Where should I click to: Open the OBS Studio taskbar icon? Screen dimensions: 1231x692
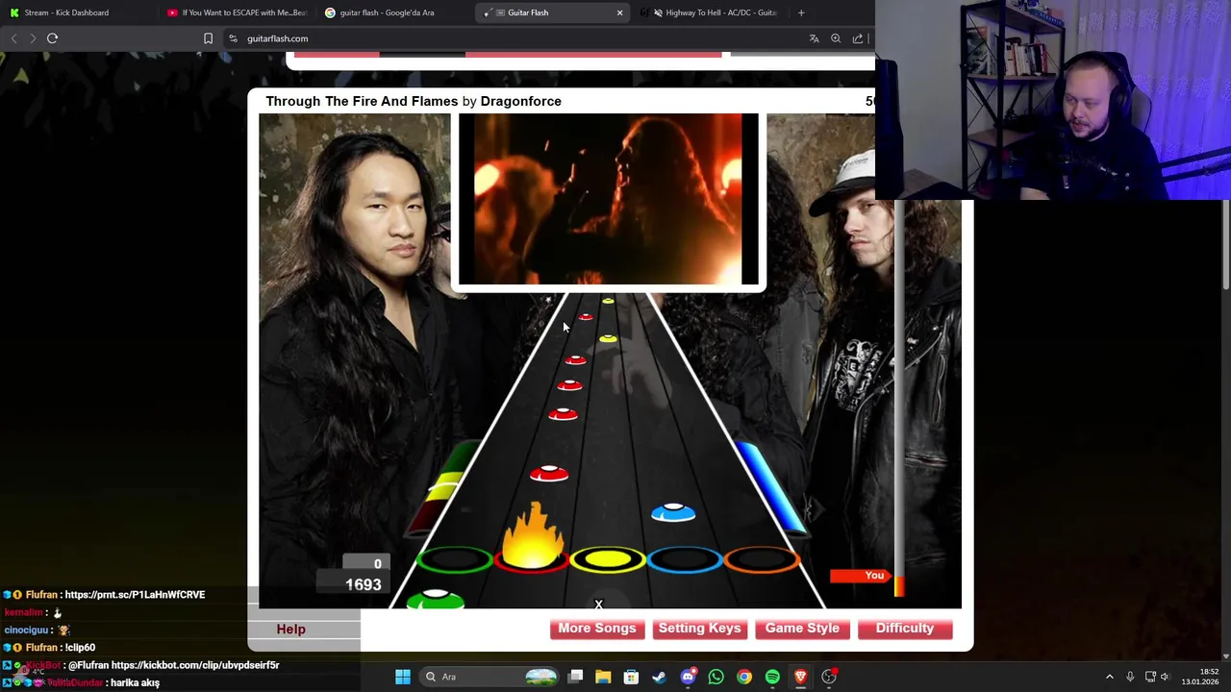point(829,677)
